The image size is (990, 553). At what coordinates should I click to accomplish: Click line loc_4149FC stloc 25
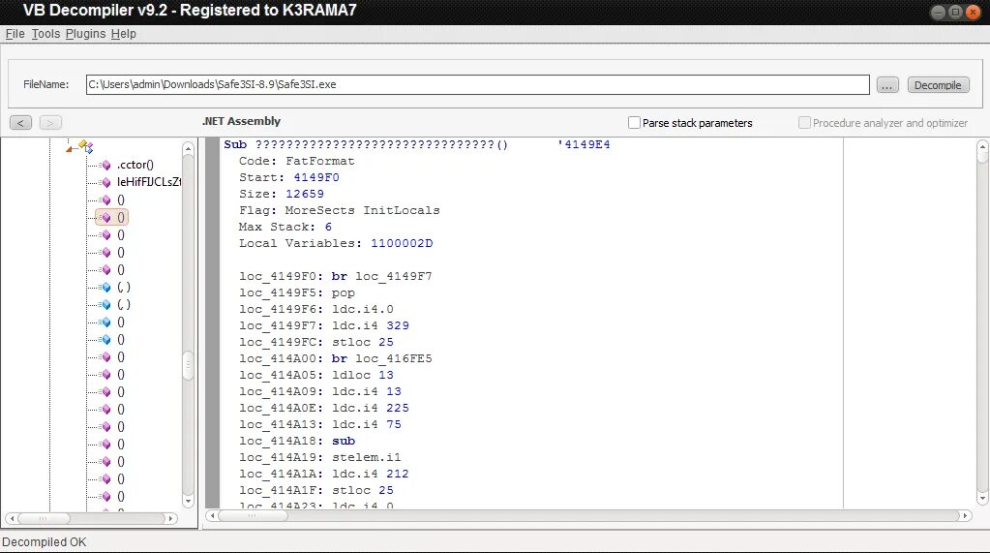pos(316,342)
